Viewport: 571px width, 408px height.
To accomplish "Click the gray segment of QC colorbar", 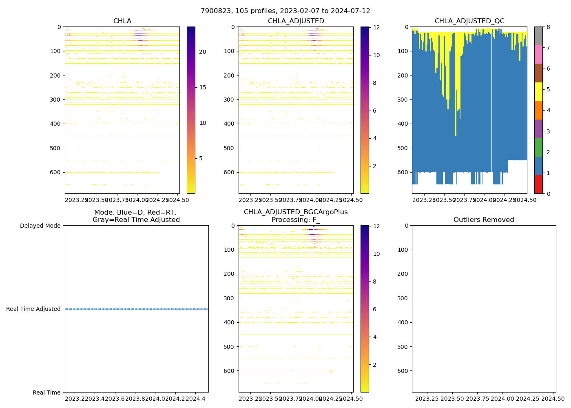I will pyautogui.click(x=538, y=36).
